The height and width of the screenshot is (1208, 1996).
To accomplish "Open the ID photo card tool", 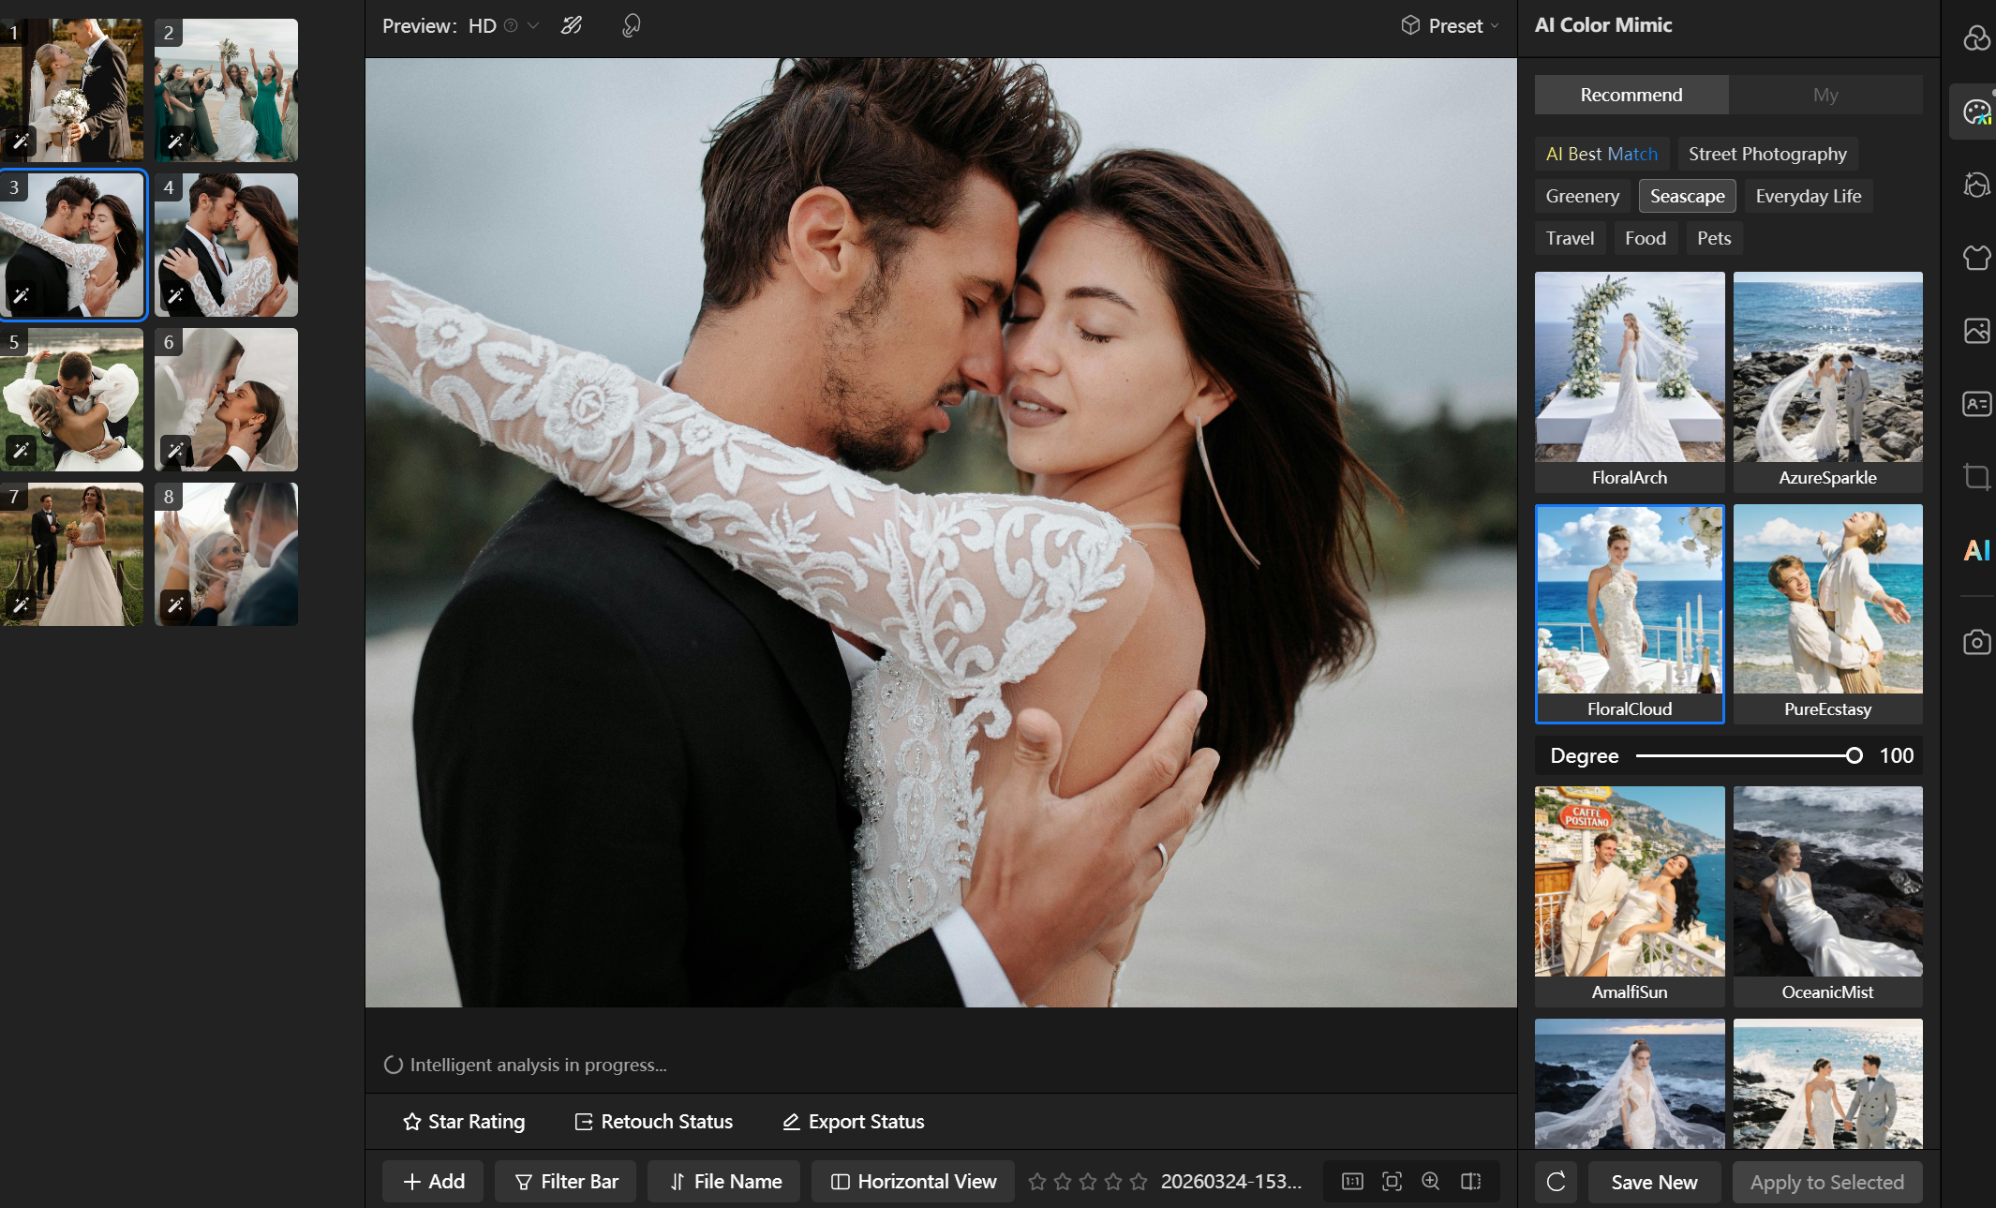I will click(x=1976, y=404).
